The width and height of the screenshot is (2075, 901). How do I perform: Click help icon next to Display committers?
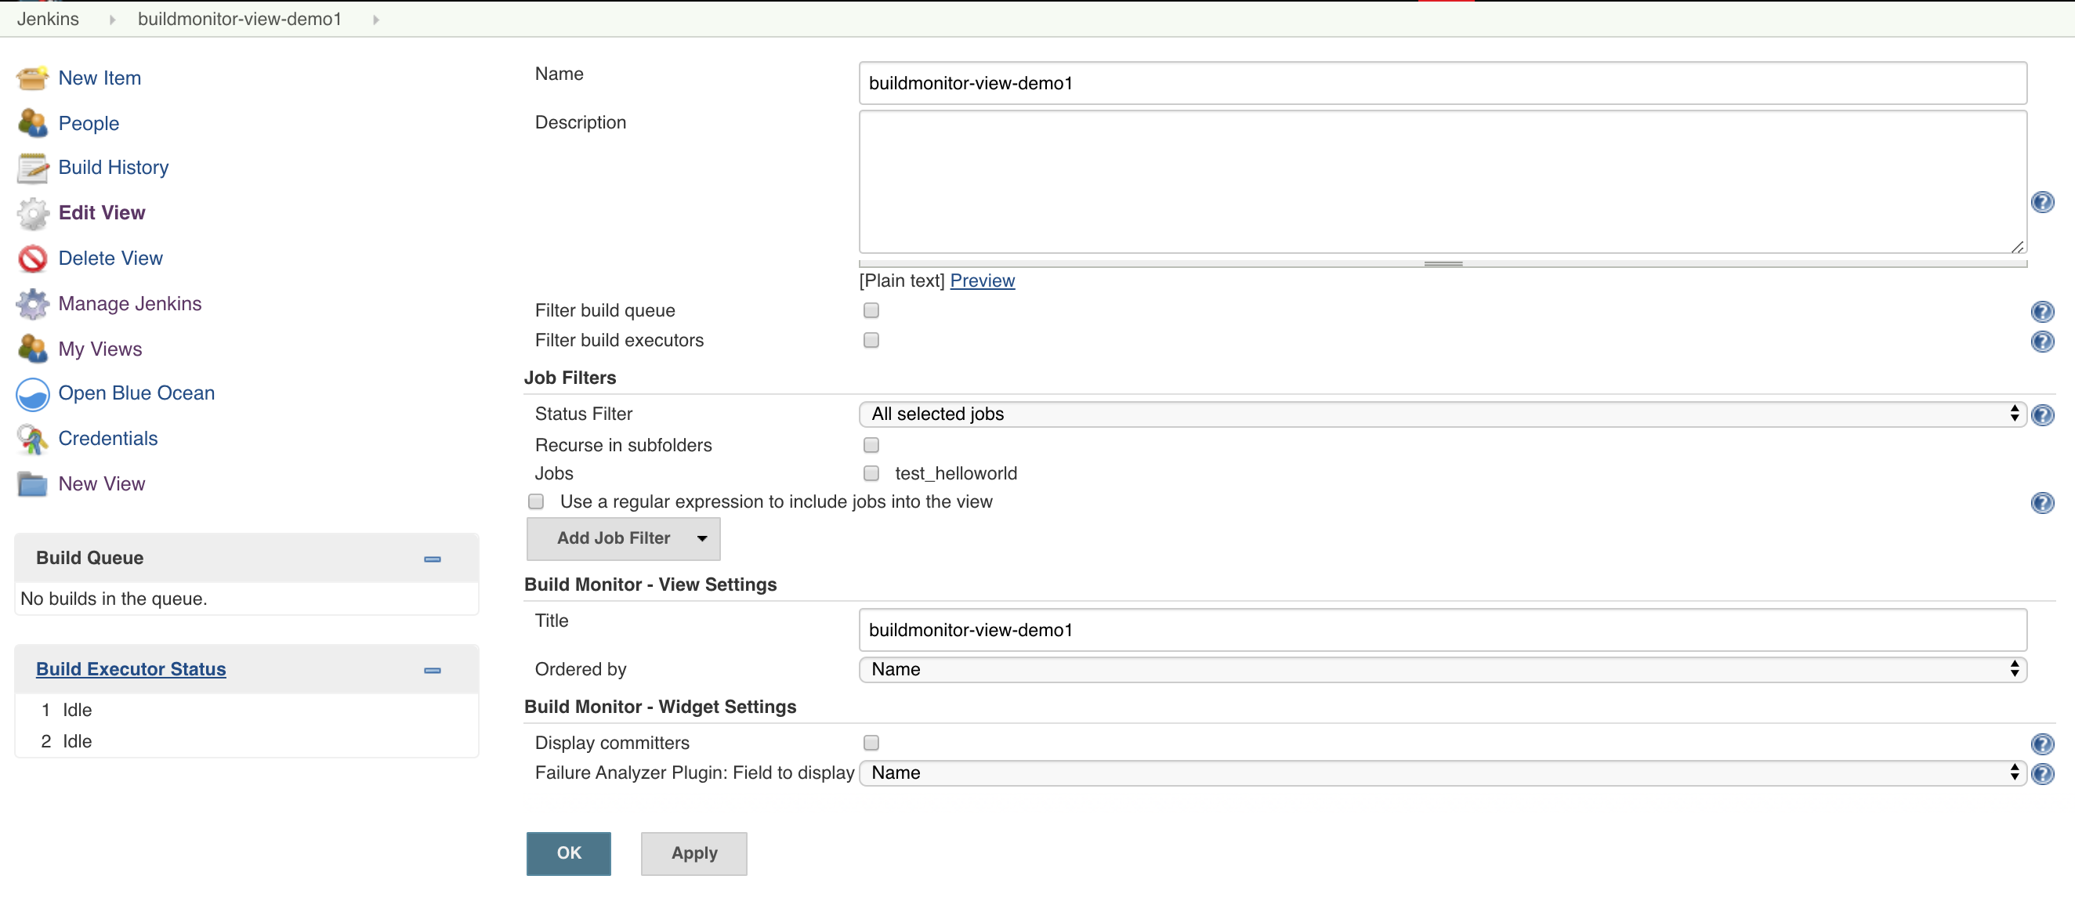pos(2042,744)
